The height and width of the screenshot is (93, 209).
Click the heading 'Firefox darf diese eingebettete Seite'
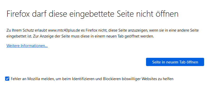click(x=92, y=14)
